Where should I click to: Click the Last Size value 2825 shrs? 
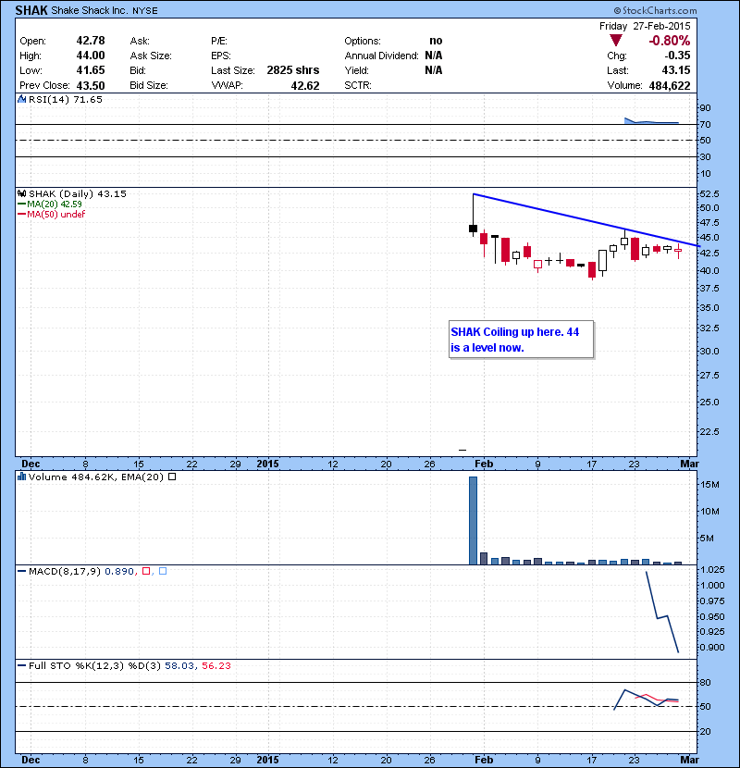pos(293,70)
